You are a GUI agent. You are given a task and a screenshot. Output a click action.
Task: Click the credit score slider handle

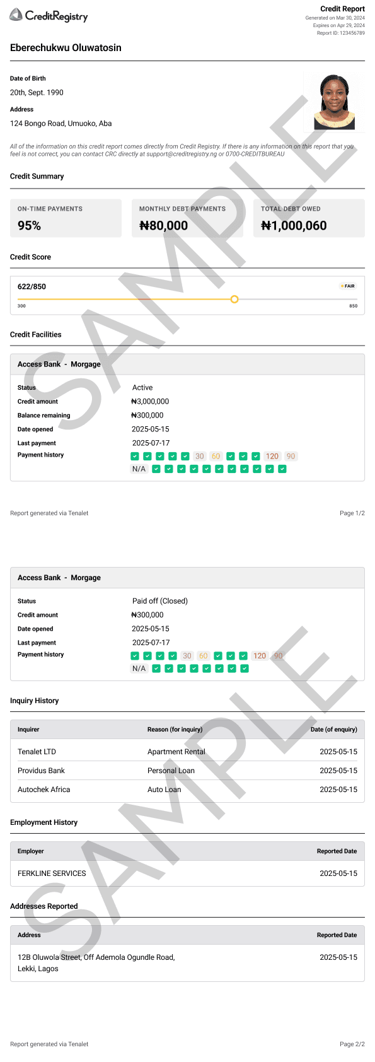pos(234,299)
